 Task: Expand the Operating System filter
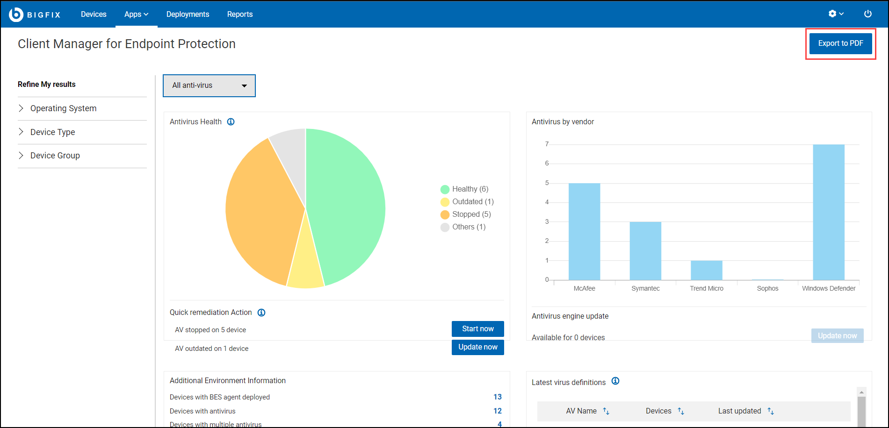click(63, 108)
